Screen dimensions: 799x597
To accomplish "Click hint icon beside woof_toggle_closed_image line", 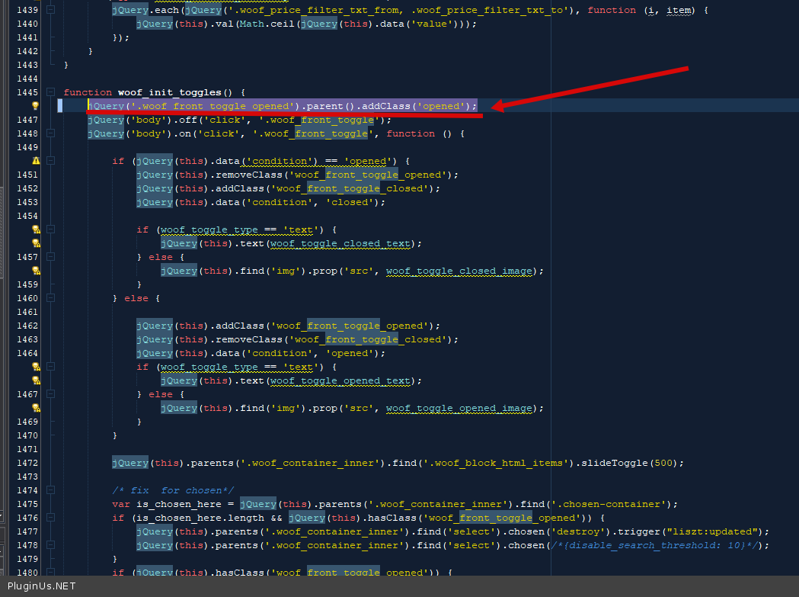I will [35, 271].
